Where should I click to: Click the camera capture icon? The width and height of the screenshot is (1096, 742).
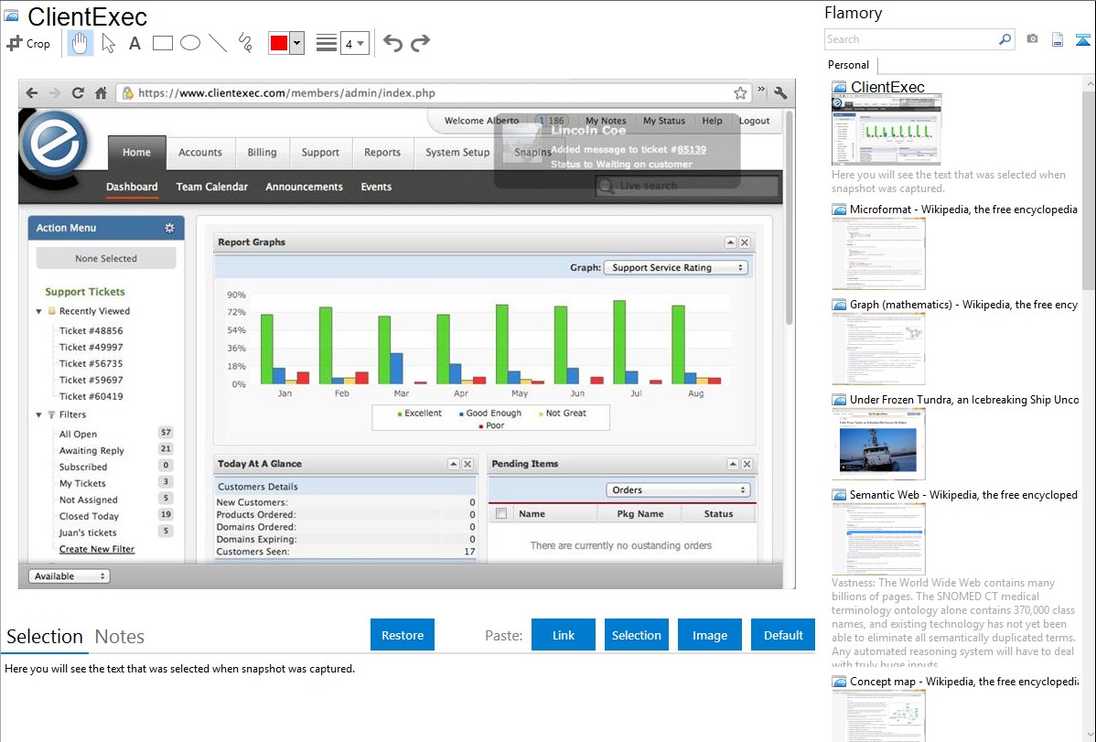pos(1032,39)
